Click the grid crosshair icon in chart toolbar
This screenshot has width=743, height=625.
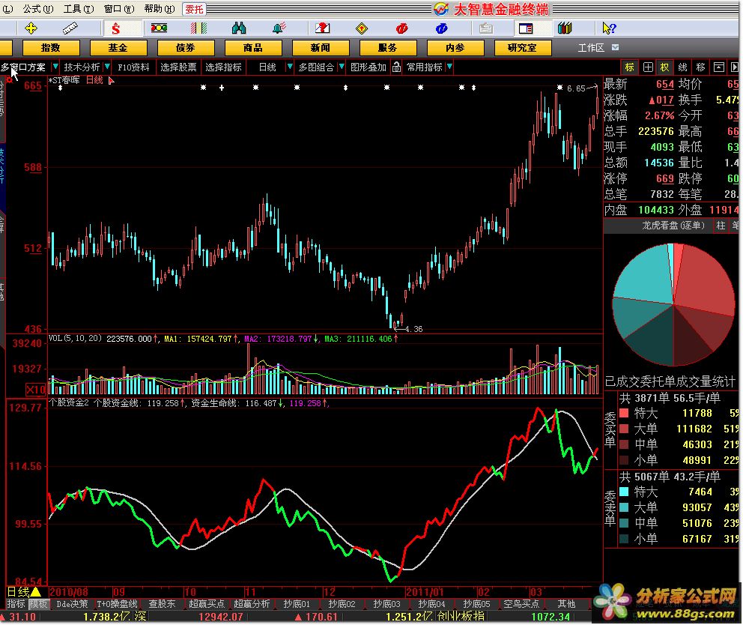[x=648, y=67]
